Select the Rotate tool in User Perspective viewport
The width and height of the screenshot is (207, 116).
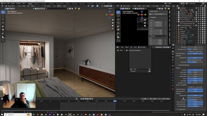(3, 23)
